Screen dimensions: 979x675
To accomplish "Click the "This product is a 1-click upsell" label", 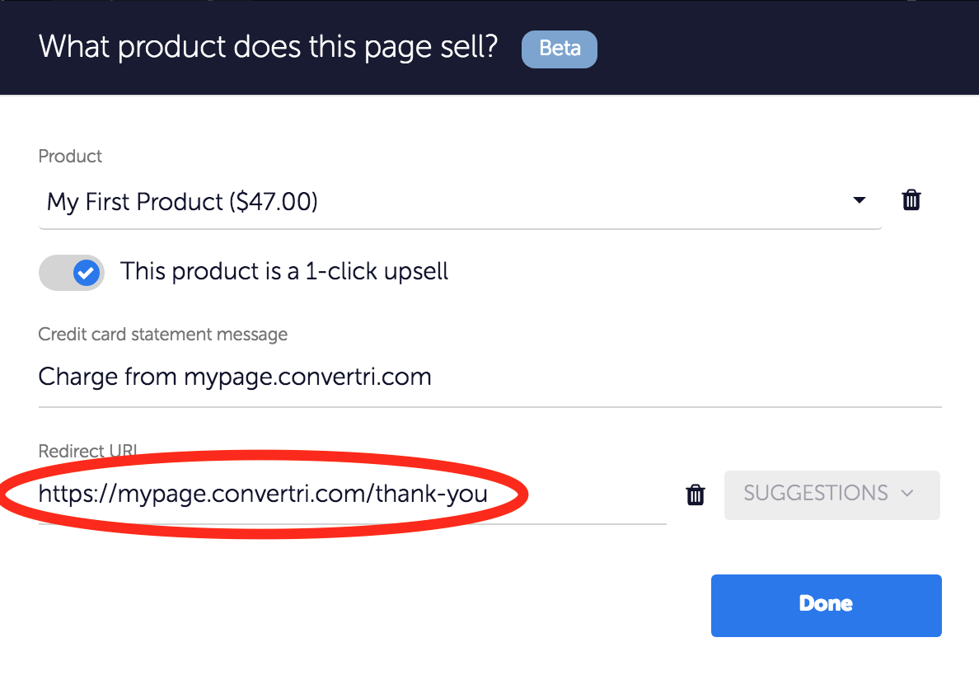I will [x=284, y=272].
